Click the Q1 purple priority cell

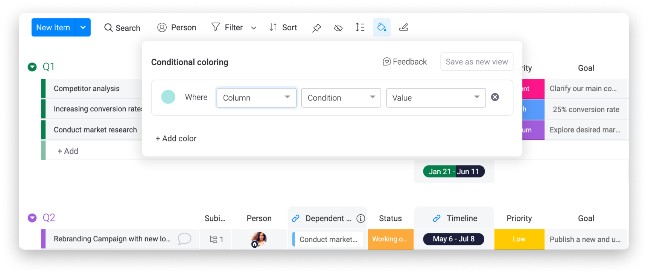(x=533, y=130)
